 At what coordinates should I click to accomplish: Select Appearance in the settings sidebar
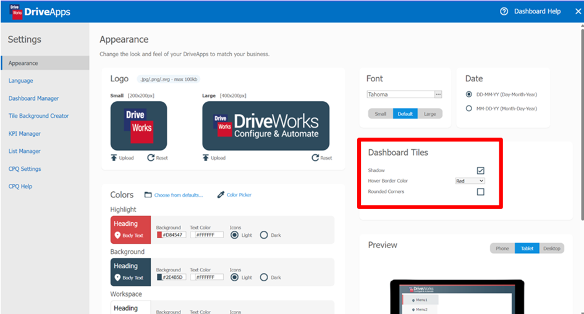tap(45, 63)
